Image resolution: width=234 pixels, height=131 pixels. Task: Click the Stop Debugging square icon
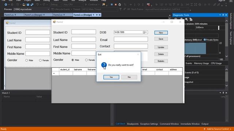pos(116,5)
